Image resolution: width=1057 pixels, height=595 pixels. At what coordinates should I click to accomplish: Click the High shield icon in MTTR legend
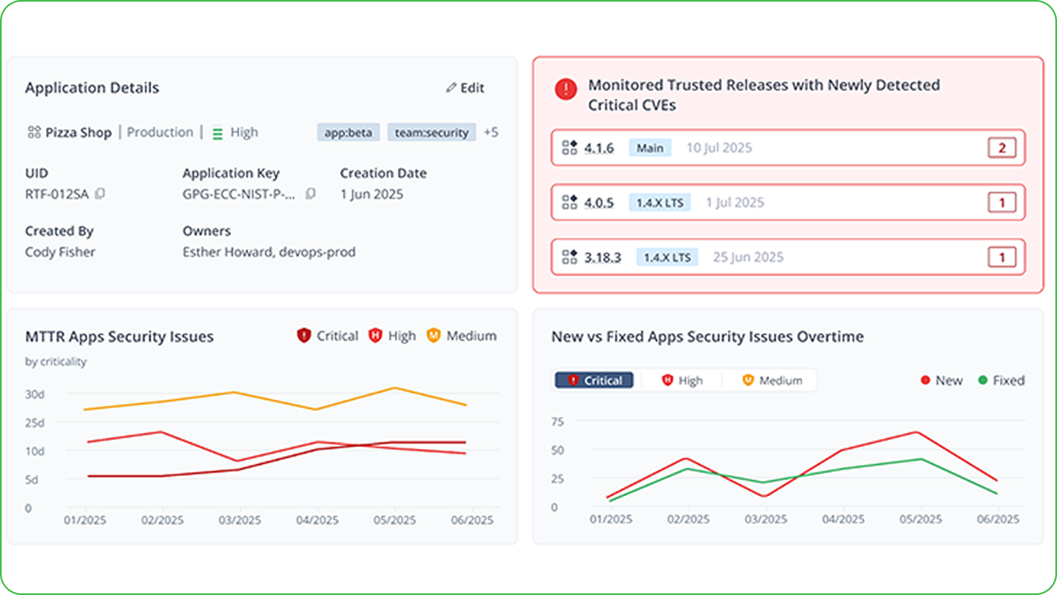[x=375, y=336]
